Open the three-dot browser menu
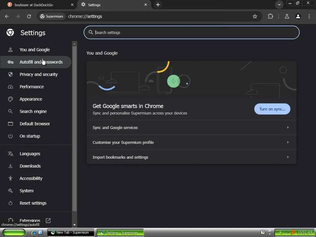 309,16
